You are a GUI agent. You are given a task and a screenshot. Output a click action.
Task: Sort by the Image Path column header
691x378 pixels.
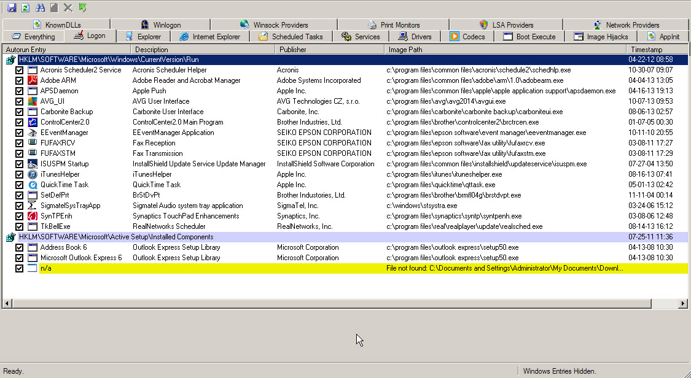click(x=505, y=49)
